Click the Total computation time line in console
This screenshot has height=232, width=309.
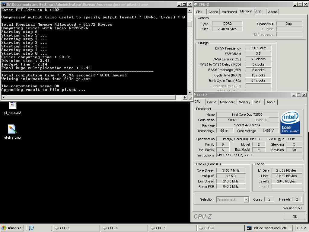pos(64,75)
